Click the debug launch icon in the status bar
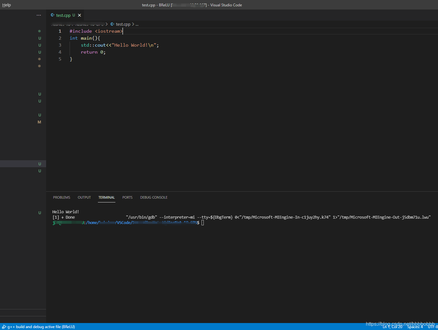Viewport: 438px width, 330px height. (4, 327)
